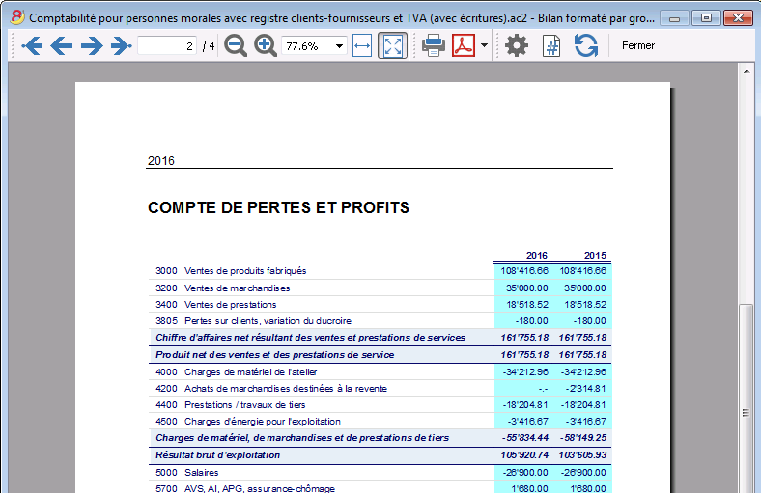This screenshot has width=761, height=493.
Task: Minimize the preview window
Action: (x=675, y=18)
